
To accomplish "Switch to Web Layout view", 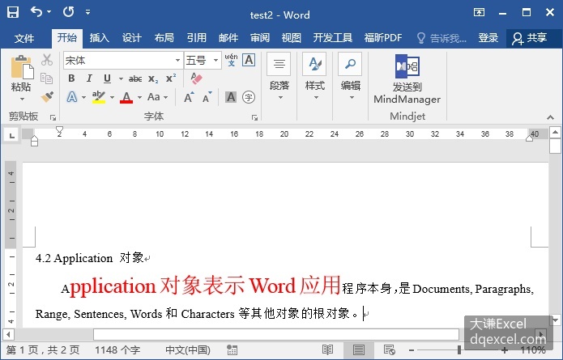I will (x=389, y=349).
